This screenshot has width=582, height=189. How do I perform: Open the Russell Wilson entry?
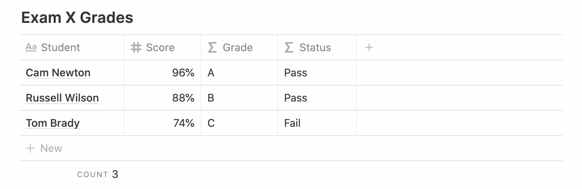(x=62, y=98)
